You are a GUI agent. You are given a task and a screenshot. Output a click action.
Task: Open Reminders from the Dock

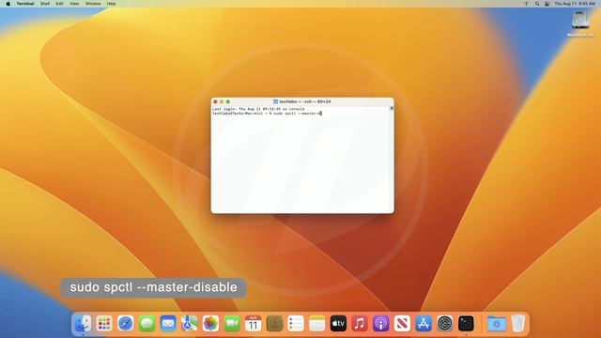click(296, 324)
